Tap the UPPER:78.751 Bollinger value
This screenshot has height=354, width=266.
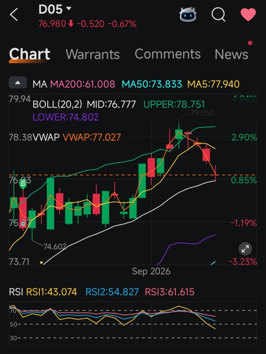(174, 104)
